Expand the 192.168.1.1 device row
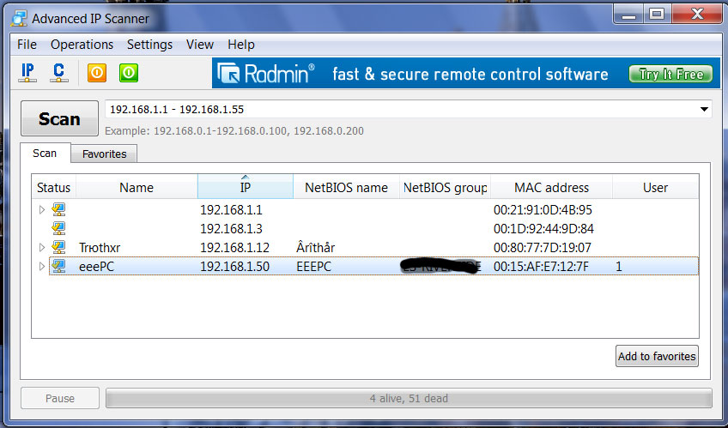The image size is (728, 428). [41, 209]
